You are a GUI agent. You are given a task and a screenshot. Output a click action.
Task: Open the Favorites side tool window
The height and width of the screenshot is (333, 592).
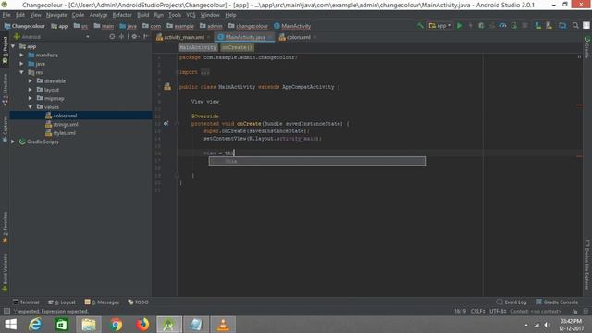click(5, 228)
